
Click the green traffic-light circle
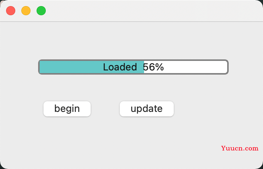click(41, 11)
